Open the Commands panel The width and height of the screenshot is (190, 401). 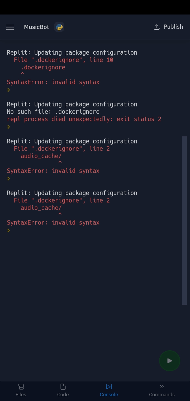(x=162, y=390)
